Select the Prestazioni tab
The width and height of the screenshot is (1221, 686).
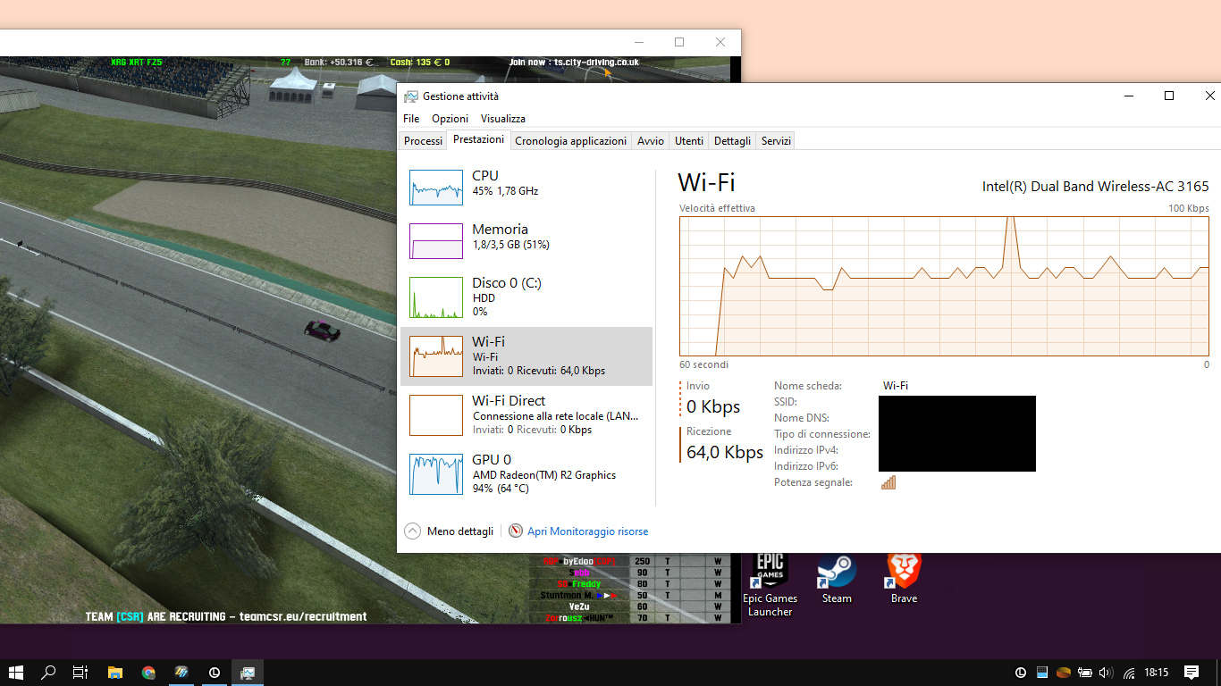click(x=478, y=139)
